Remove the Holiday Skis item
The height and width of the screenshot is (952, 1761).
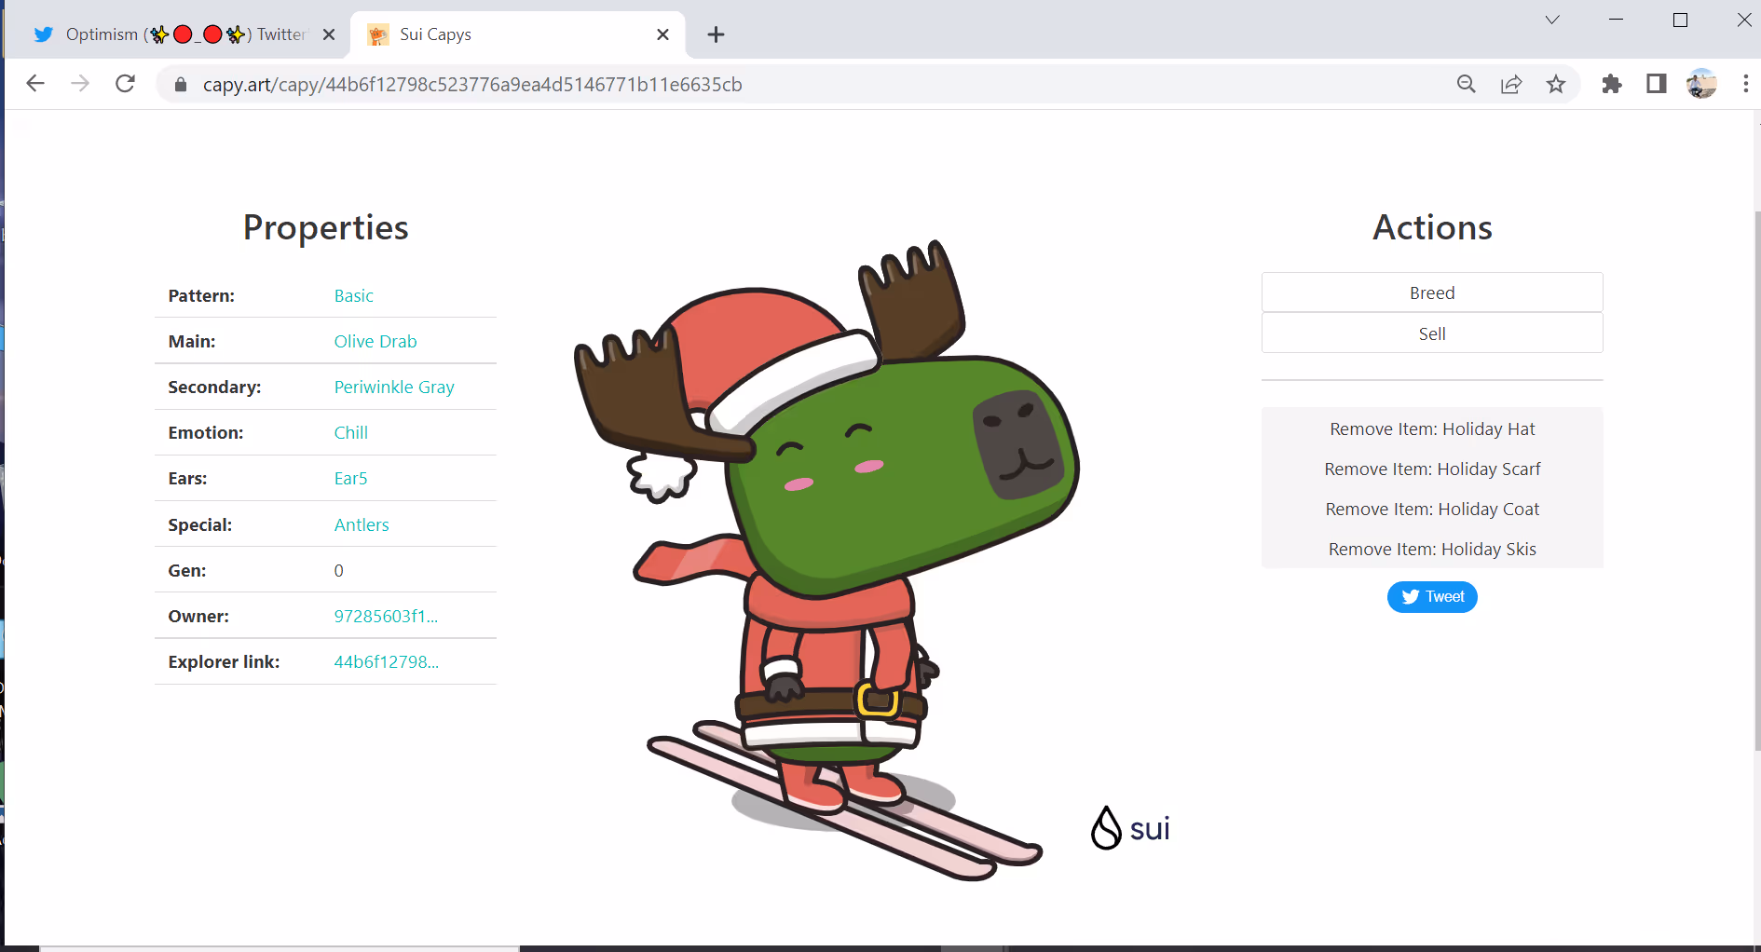pos(1431,550)
